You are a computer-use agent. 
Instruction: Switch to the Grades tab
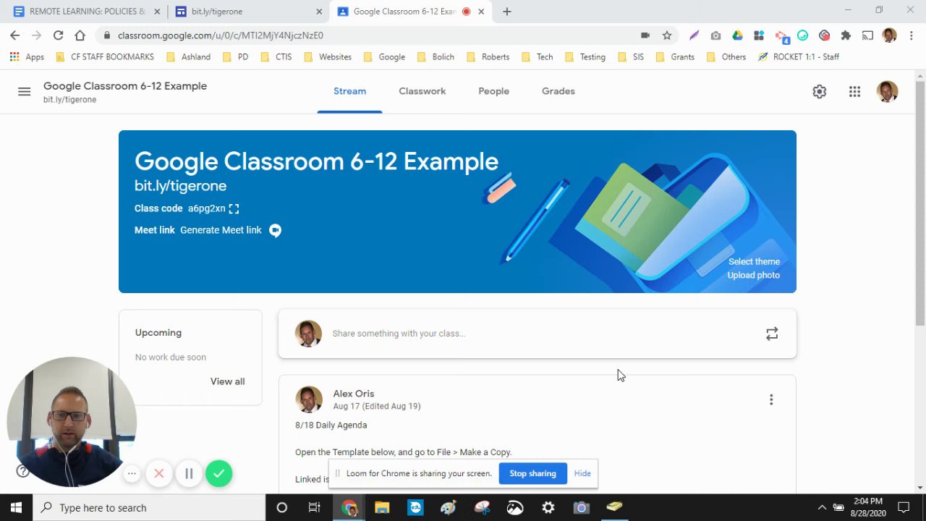(x=558, y=91)
